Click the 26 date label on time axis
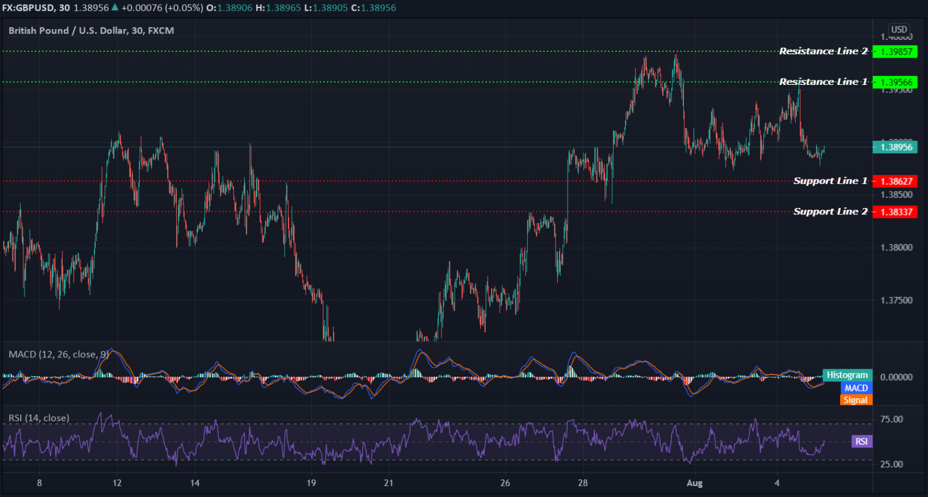 [505, 483]
